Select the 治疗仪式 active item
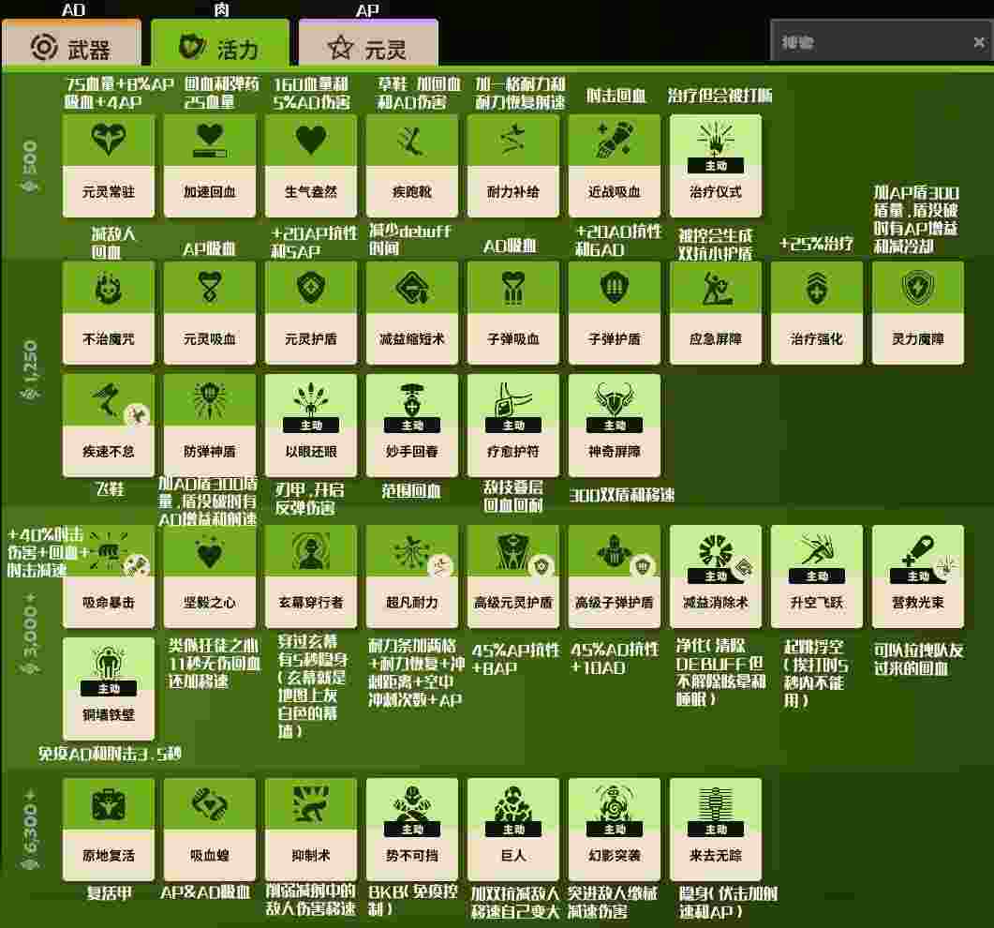 (x=716, y=166)
